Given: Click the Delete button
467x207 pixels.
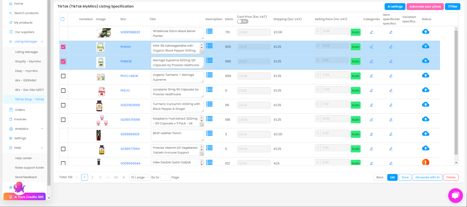Looking at the screenshot, I should pyautogui.click(x=451, y=177).
